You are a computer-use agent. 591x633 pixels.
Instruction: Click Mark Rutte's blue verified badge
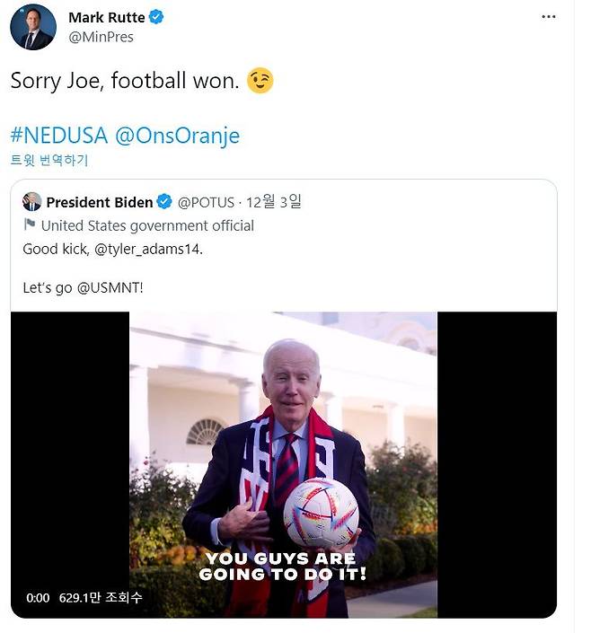click(155, 18)
